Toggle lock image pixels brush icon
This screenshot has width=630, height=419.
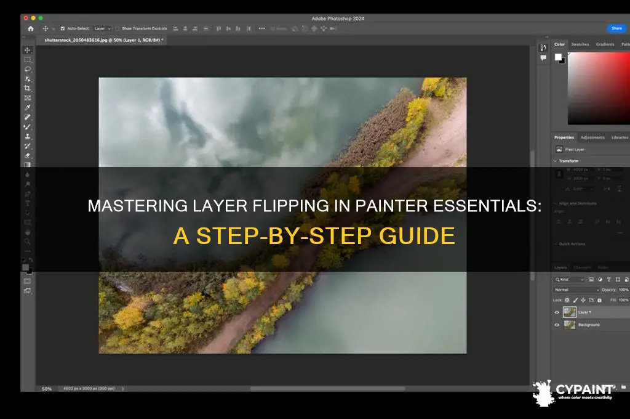pos(575,300)
